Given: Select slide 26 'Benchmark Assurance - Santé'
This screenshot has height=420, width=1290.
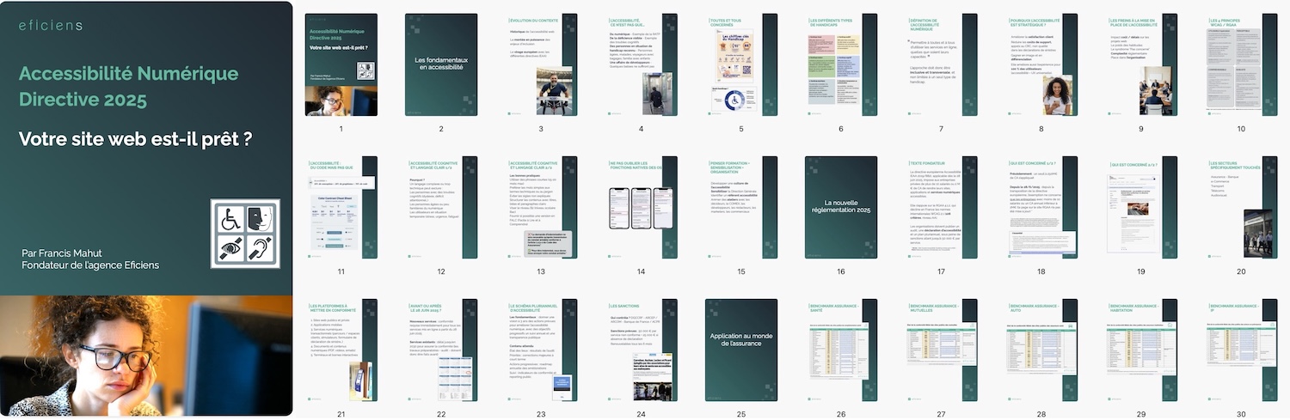Looking at the screenshot, I should point(840,350).
